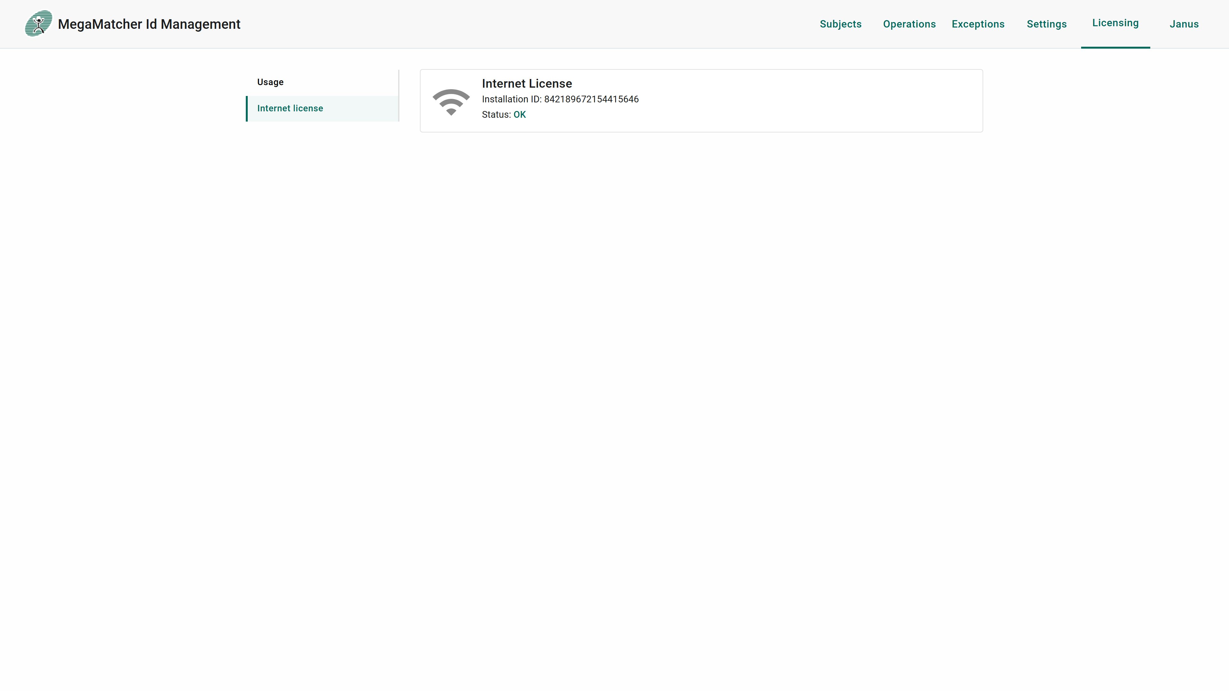Show the Usage section in sidebar
The height and width of the screenshot is (691, 1229).
point(323,82)
